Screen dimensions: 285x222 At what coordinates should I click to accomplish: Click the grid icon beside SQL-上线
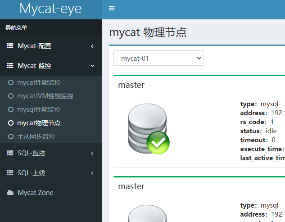click(x=10, y=173)
